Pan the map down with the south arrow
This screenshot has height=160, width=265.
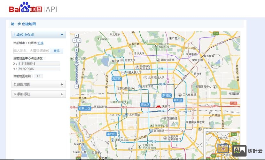pos(77,45)
